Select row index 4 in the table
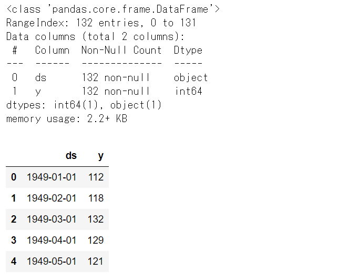This screenshot has width=349, height=280. pos(14,262)
